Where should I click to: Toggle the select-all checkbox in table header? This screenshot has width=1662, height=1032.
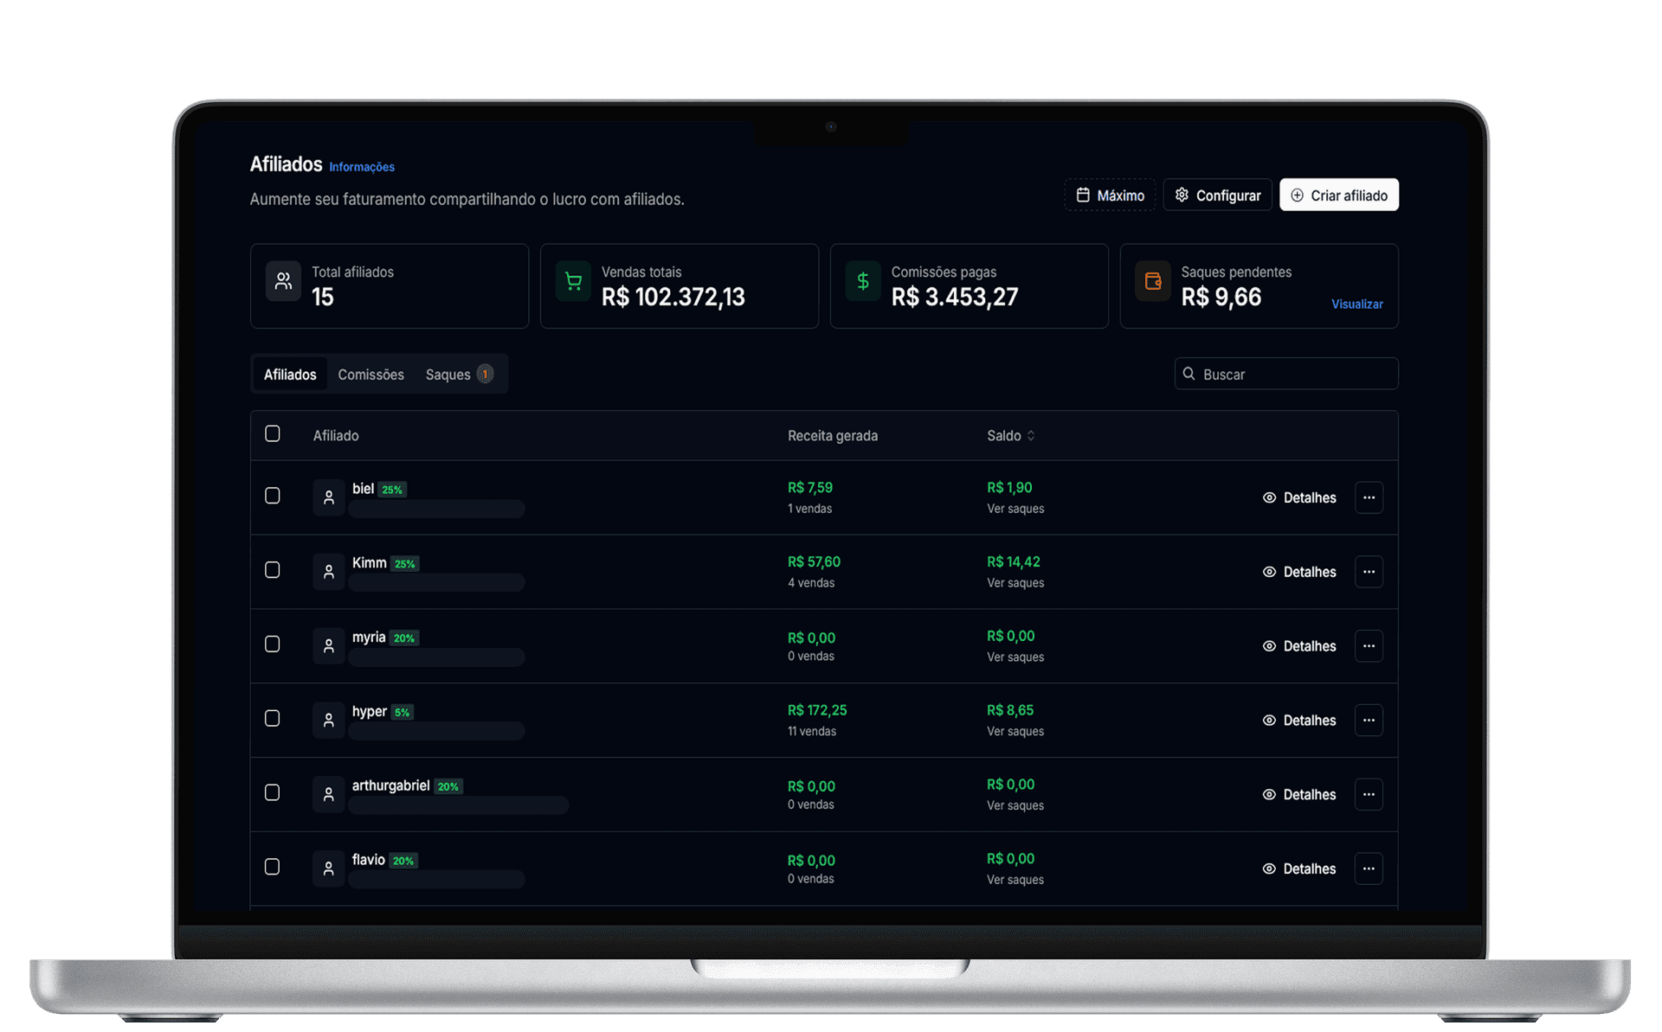click(273, 433)
